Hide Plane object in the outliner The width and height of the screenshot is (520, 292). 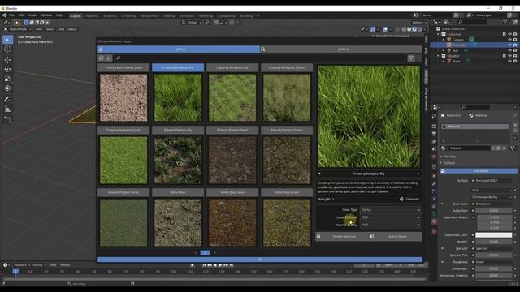click(x=509, y=62)
